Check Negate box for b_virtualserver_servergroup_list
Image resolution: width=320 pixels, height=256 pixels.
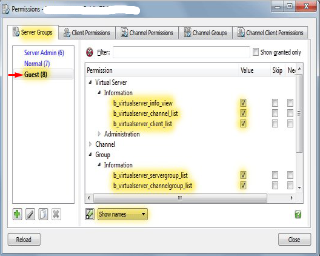[x=290, y=175]
